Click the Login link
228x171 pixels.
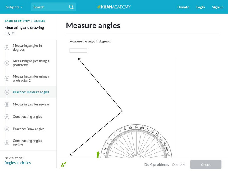pyautogui.click(x=201, y=7)
